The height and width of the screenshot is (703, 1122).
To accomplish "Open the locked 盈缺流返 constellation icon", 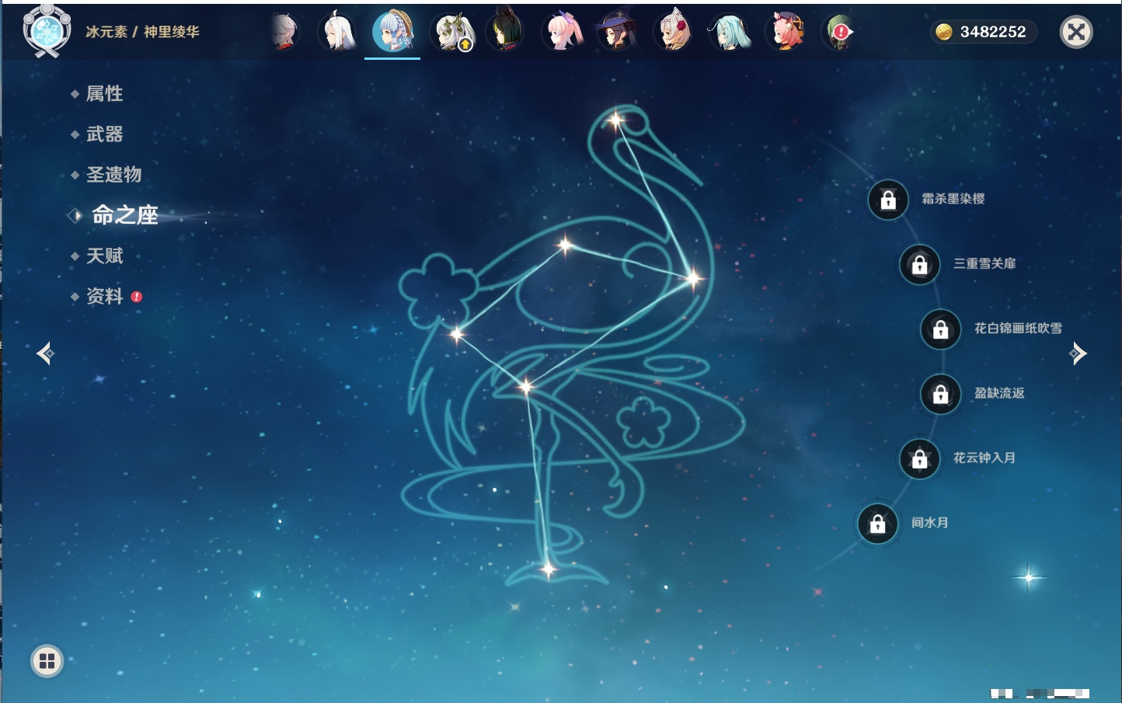I will [941, 395].
